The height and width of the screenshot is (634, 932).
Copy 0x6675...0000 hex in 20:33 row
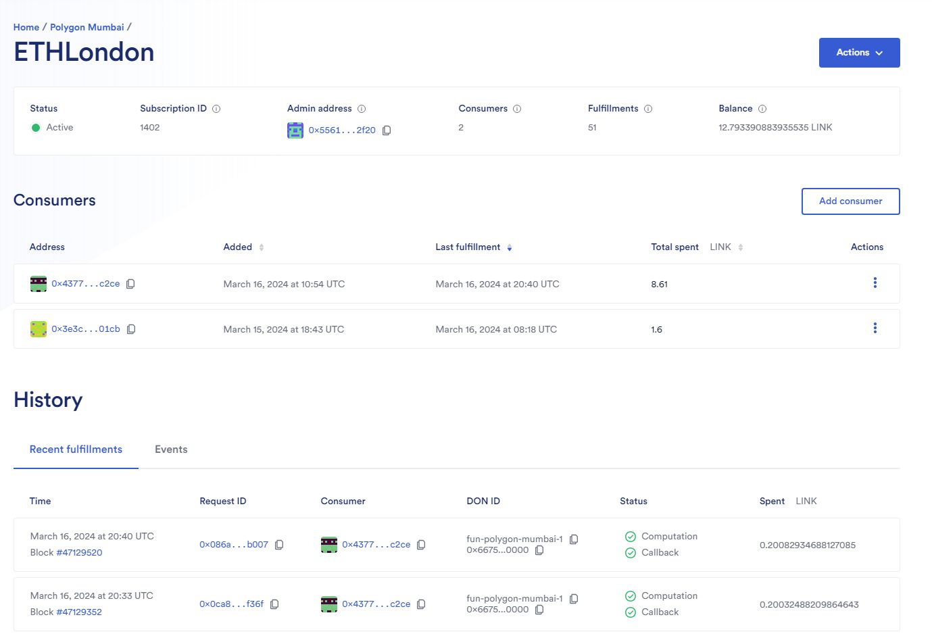(x=539, y=610)
